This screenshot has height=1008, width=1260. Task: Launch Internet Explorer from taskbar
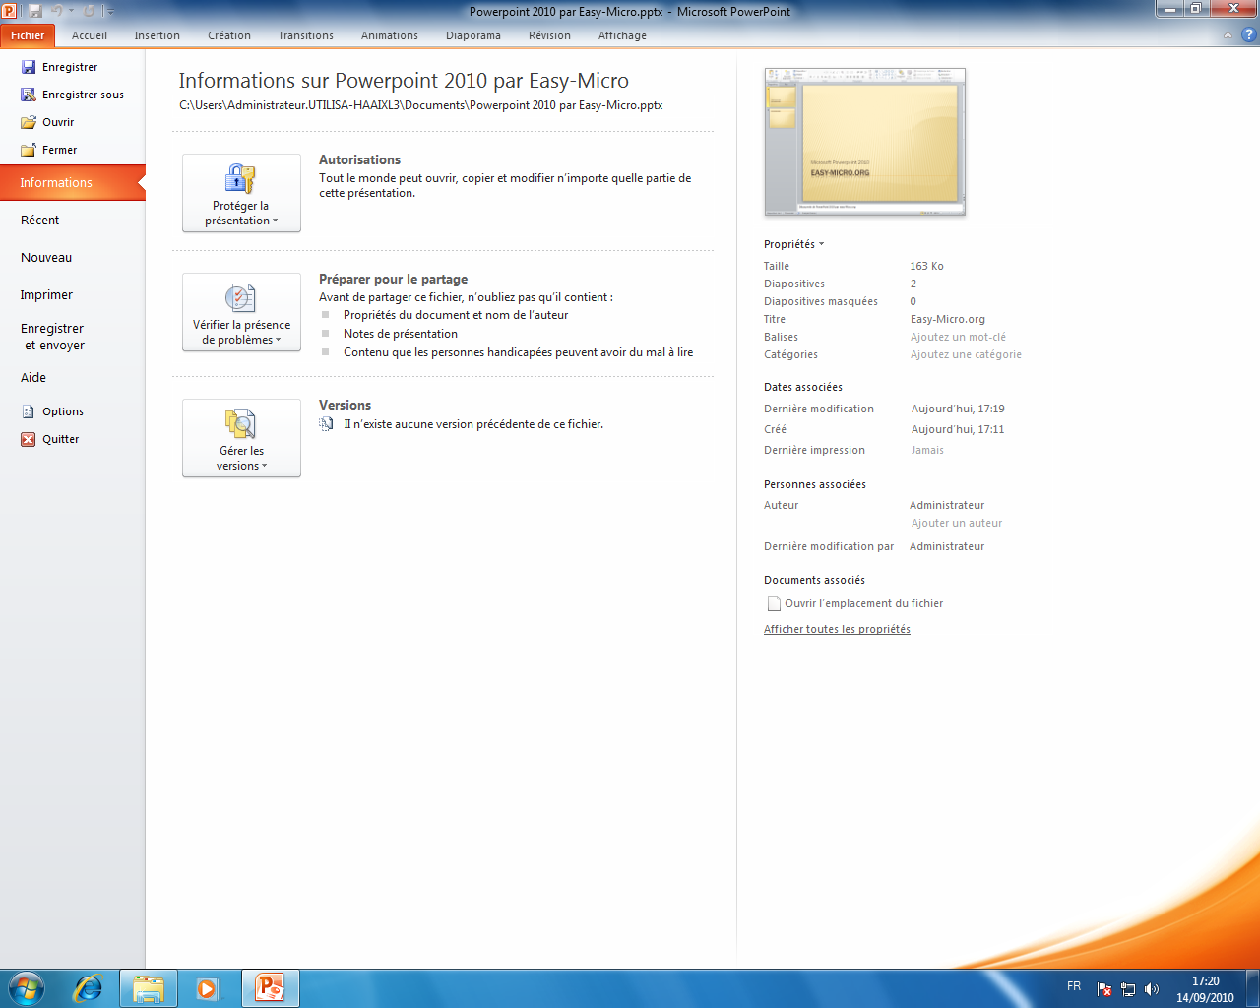pyautogui.click(x=89, y=988)
